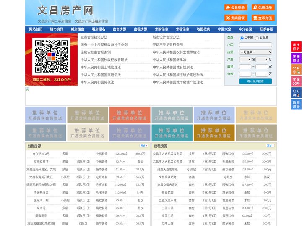This screenshot has width=302, height=226.
Task: Select the 二手房 radio button
Action: click(242, 38)
